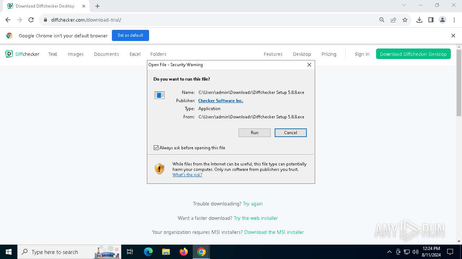The width and height of the screenshot is (462, 259).
Task: Click the scrollbar down arrow
Action: coord(459,241)
